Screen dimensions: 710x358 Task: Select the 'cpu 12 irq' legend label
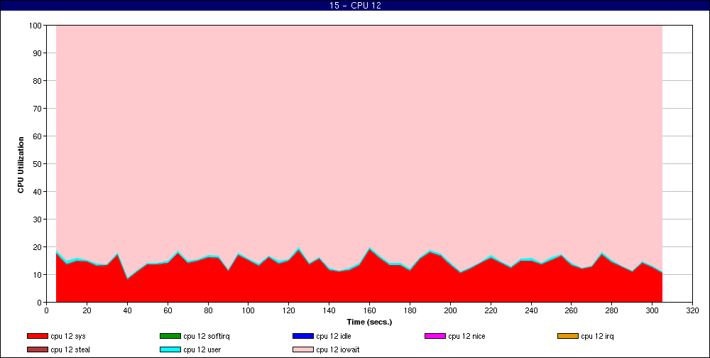[597, 337]
